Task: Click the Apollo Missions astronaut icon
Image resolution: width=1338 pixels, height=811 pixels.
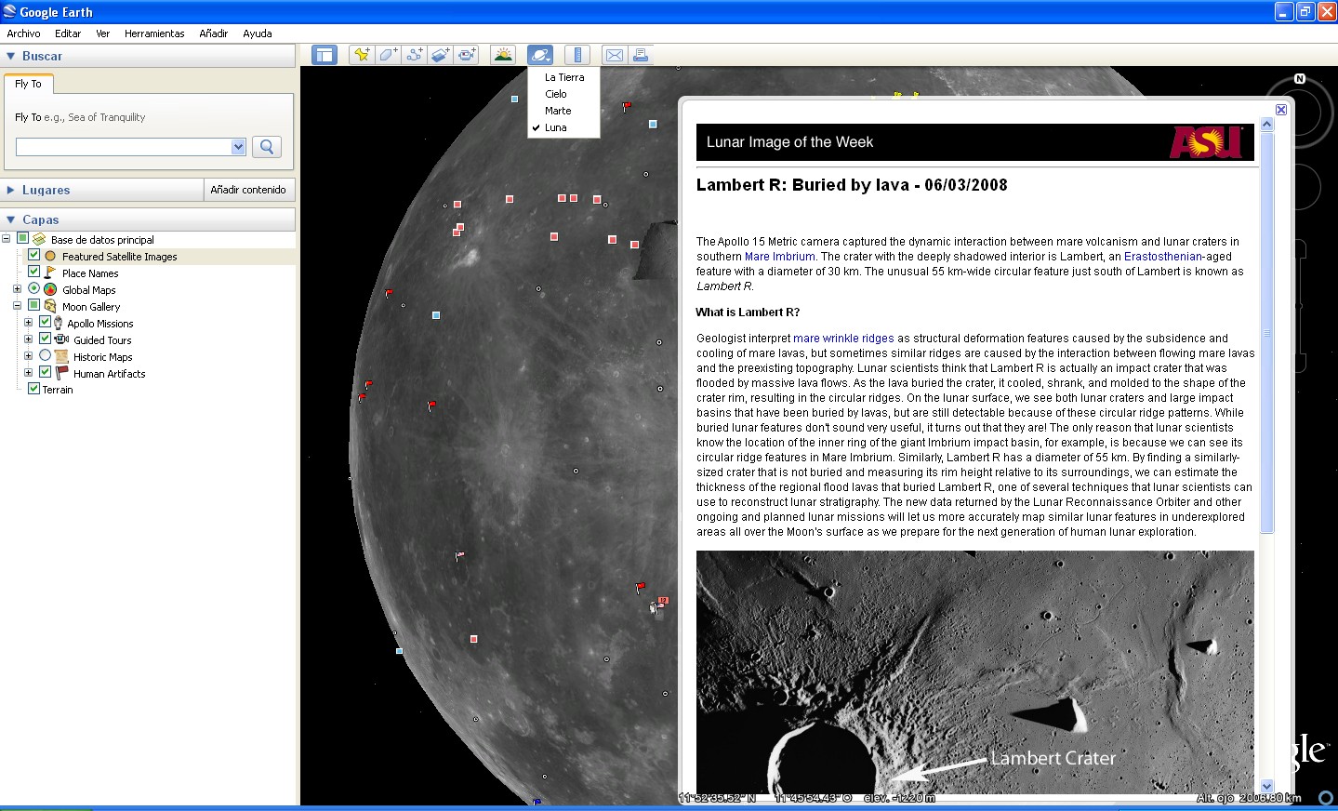Action: (x=59, y=323)
